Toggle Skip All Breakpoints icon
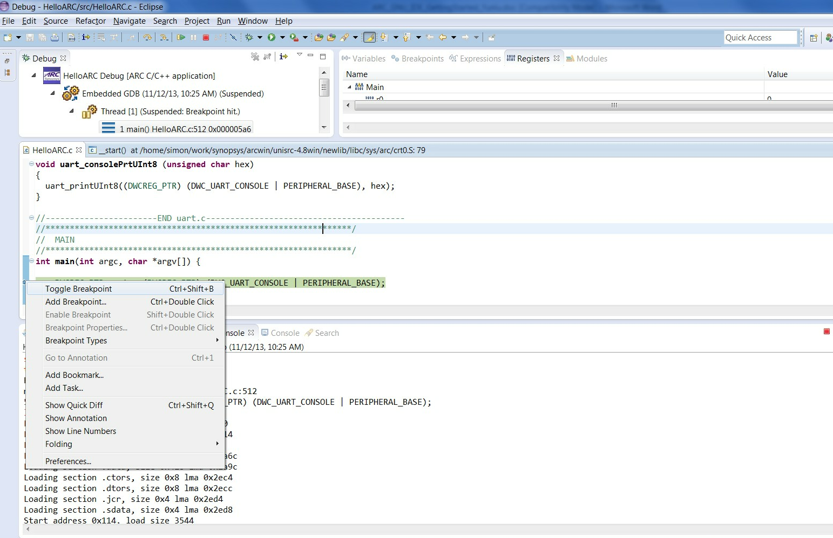Viewport: 833px width, 538px height. coord(233,37)
